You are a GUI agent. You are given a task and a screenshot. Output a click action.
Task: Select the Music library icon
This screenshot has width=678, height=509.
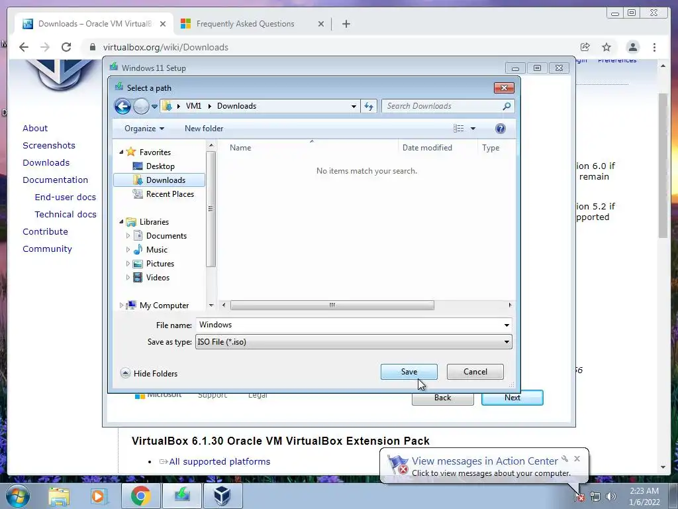(x=138, y=249)
